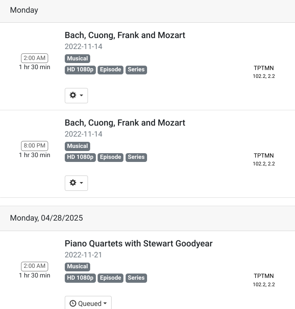The image size is (295, 309).
Task: Click the clock icon on Queued button
Action: [73, 303]
